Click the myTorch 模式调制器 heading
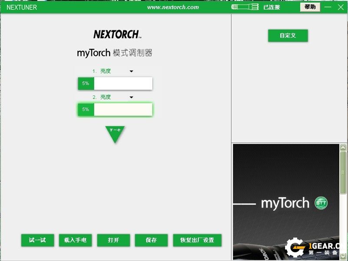The width and height of the screenshot is (348, 261). [x=115, y=53]
